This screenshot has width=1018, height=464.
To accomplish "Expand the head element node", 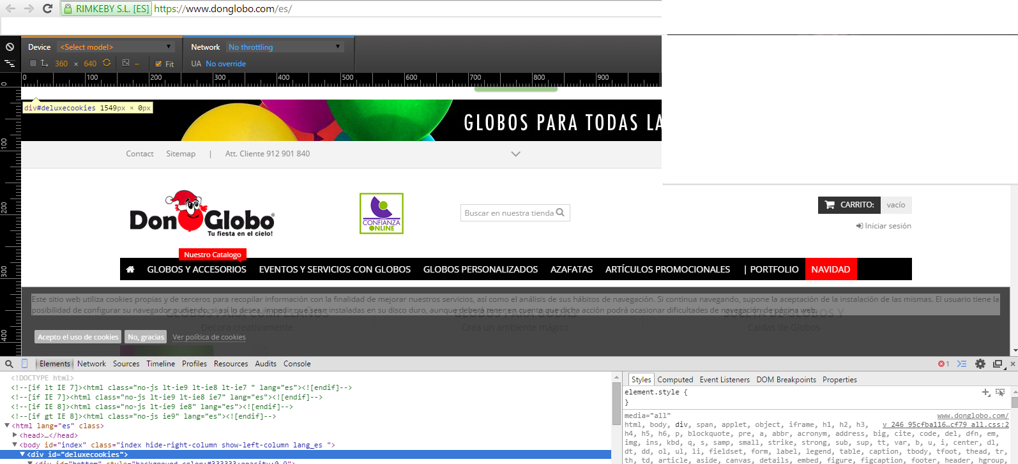I will pyautogui.click(x=15, y=435).
